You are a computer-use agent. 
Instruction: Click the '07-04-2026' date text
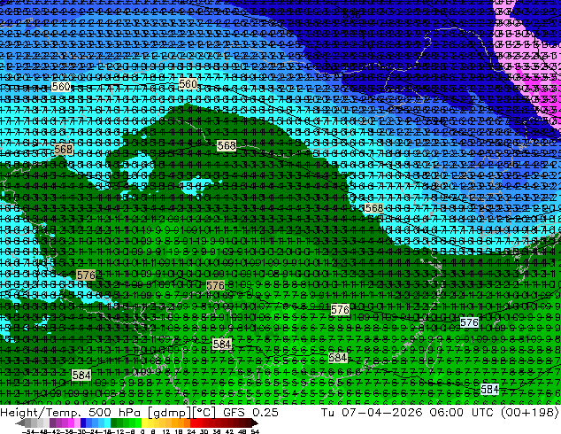tap(381, 413)
